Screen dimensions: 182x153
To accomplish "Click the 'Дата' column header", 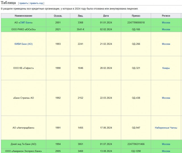I will (106, 16).
